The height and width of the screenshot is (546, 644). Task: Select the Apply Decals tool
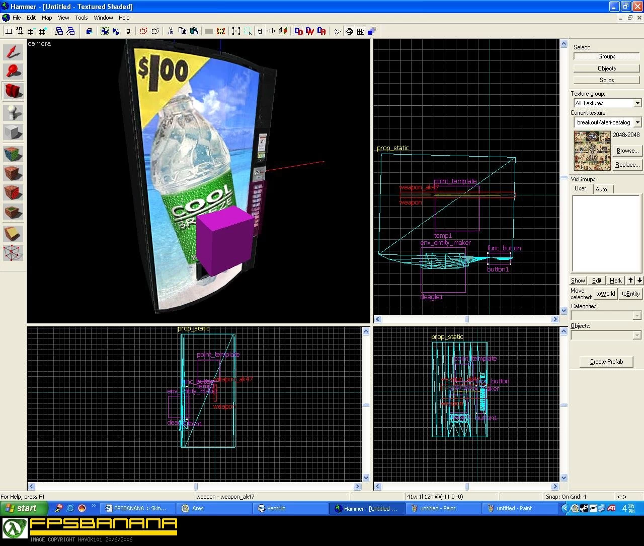coord(13,193)
